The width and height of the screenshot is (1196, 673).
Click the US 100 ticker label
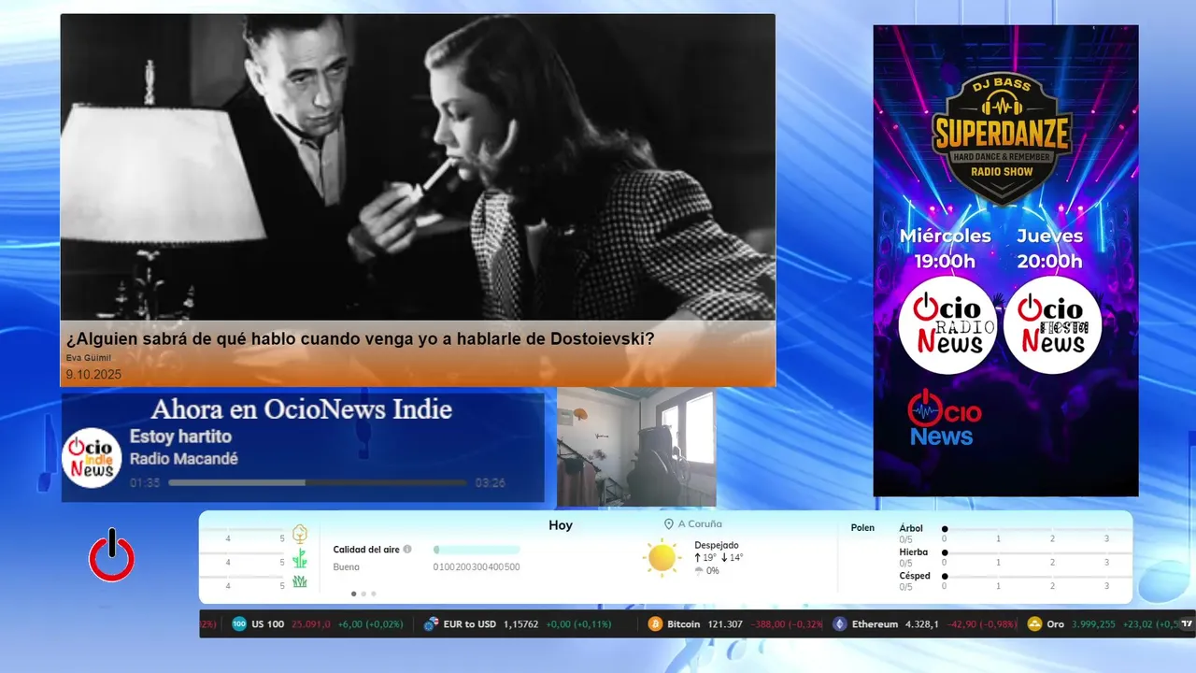(267, 624)
